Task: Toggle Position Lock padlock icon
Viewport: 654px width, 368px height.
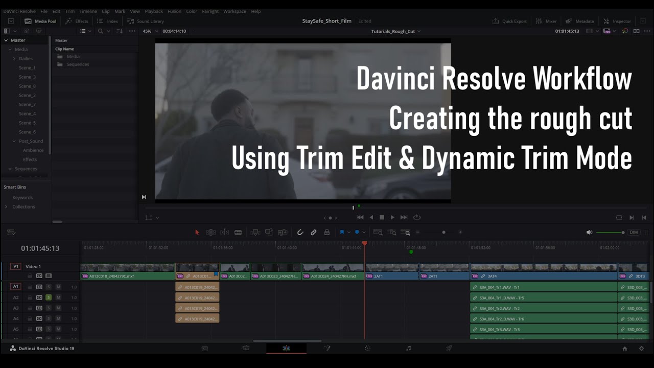Action: pos(327,232)
